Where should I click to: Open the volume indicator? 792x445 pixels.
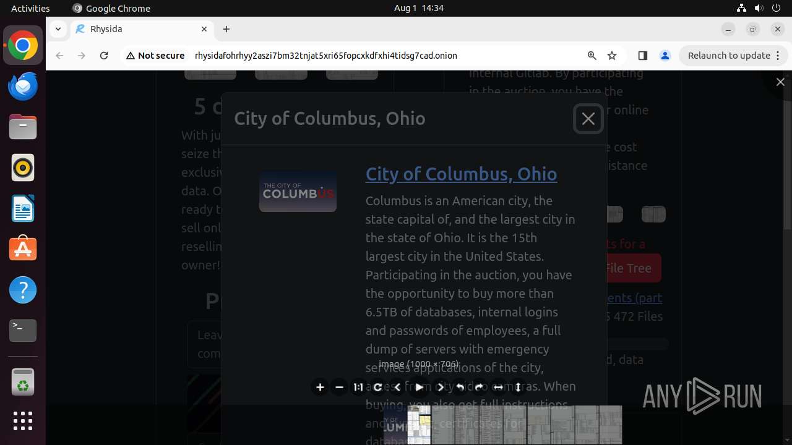(x=759, y=8)
